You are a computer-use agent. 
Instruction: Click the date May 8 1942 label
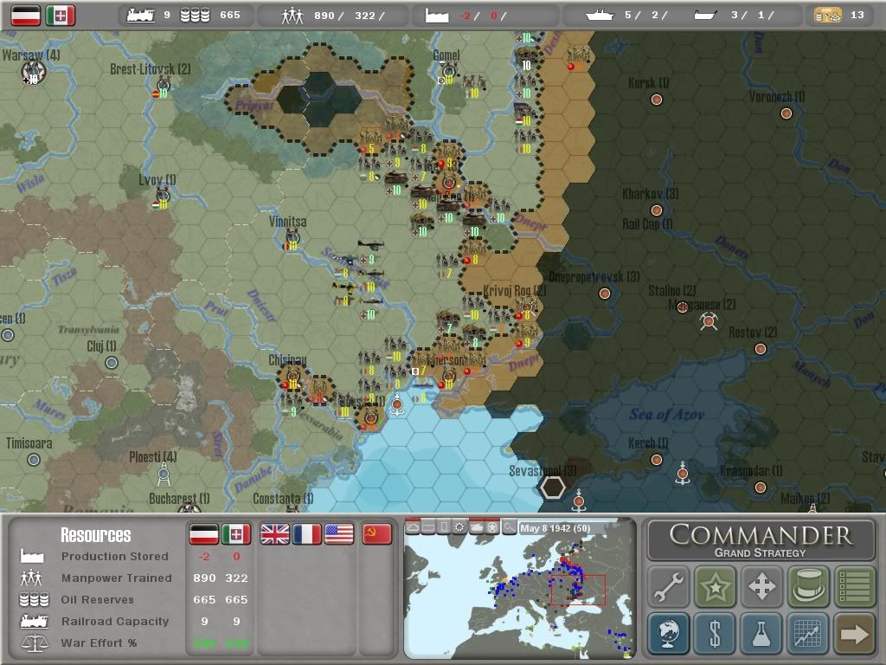[x=555, y=528]
